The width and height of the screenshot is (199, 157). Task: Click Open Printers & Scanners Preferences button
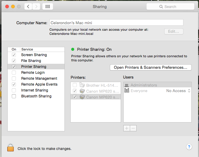click(x=151, y=67)
